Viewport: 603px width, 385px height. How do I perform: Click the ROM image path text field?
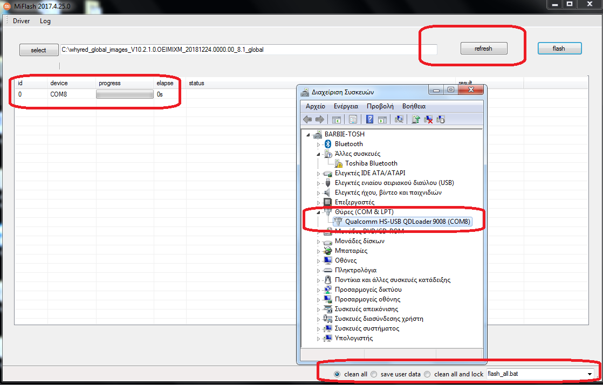248,50
